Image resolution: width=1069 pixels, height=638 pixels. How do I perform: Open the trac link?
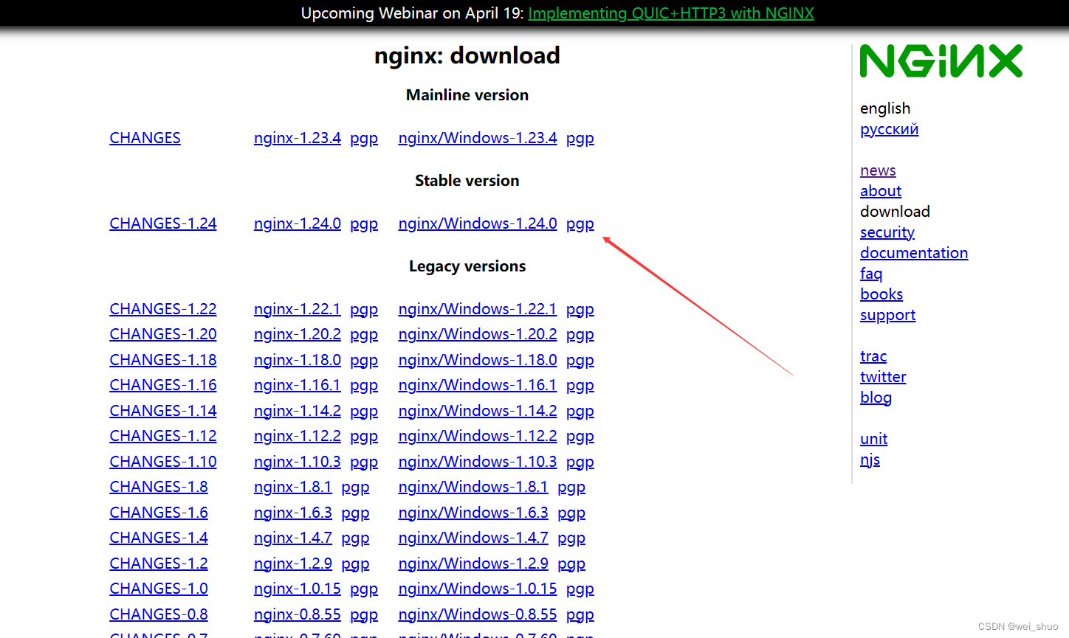click(873, 356)
